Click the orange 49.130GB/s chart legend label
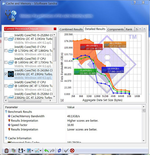This screenshot has height=155, width=150. [x=115, y=45]
